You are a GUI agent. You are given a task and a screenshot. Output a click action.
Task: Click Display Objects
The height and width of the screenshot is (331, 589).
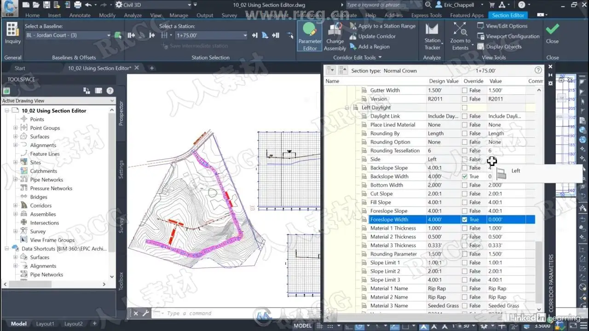(499, 46)
